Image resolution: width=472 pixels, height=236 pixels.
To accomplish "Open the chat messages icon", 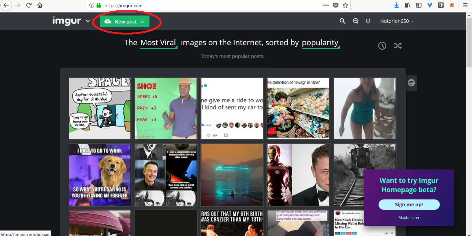I will (355, 21).
